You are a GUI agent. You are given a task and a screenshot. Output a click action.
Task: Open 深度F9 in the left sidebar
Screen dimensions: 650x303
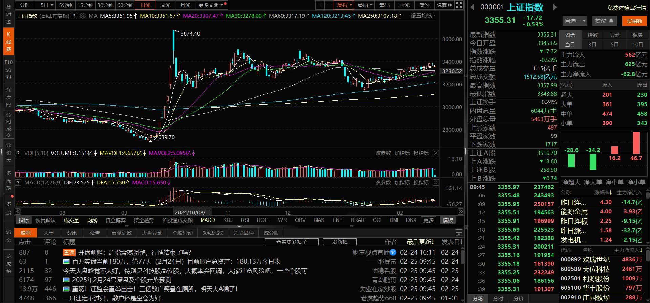8,97
